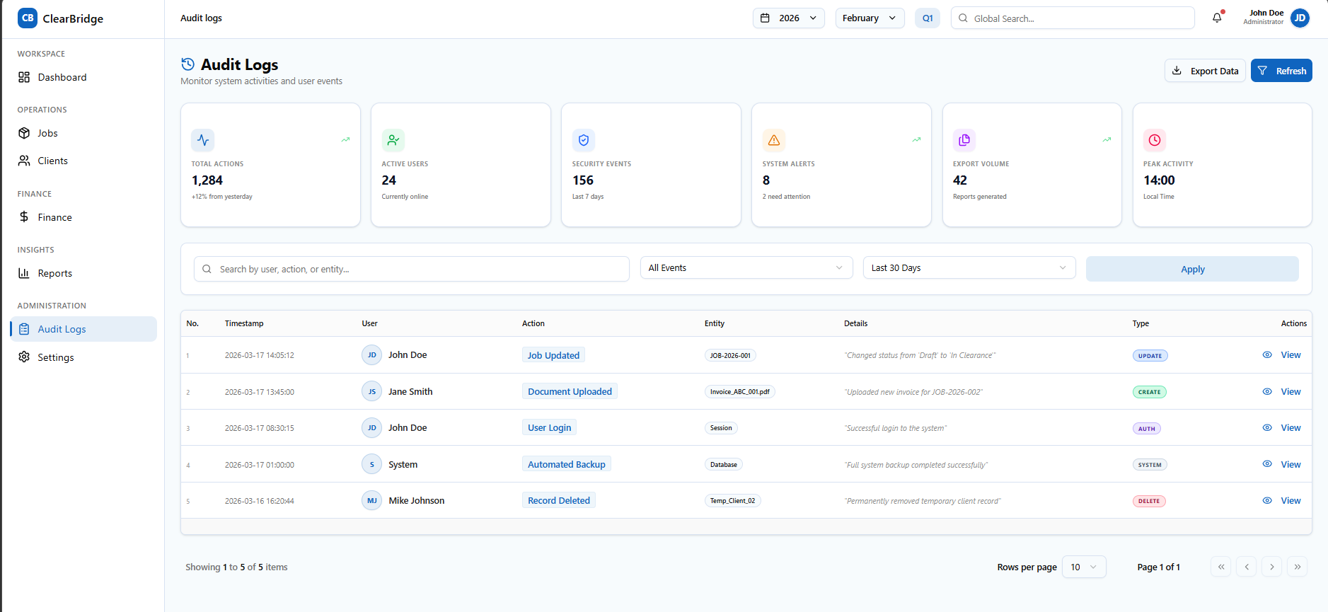1328x612 pixels.
Task: Go to first page of results
Action: (x=1221, y=567)
